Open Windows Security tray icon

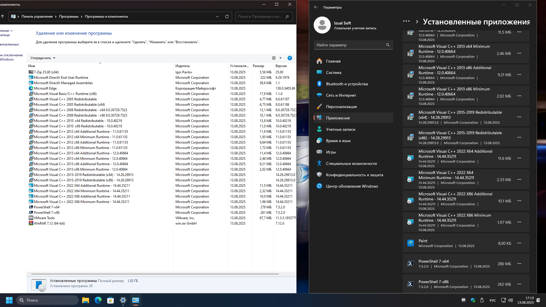473,300
